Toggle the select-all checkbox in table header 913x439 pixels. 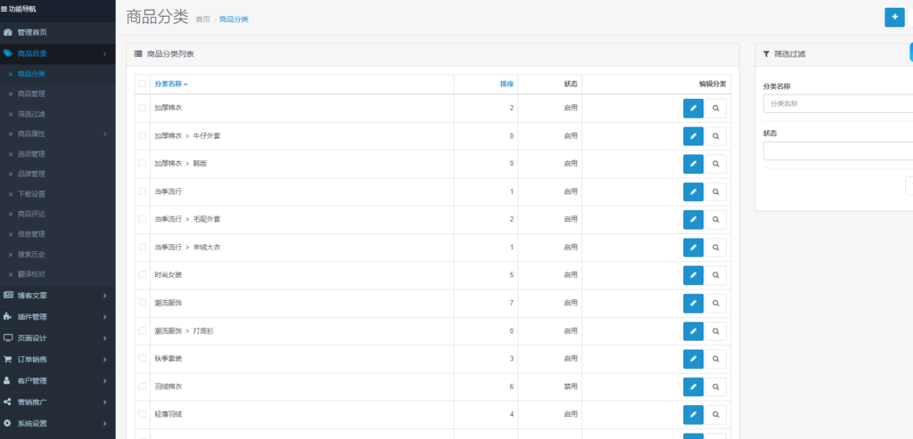142,84
